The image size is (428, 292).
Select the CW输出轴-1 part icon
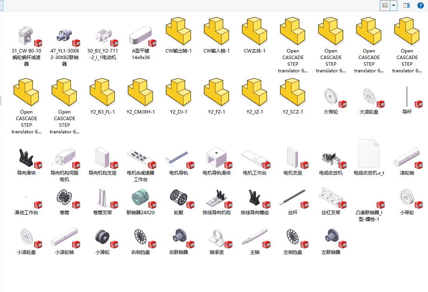pyautogui.click(x=179, y=31)
